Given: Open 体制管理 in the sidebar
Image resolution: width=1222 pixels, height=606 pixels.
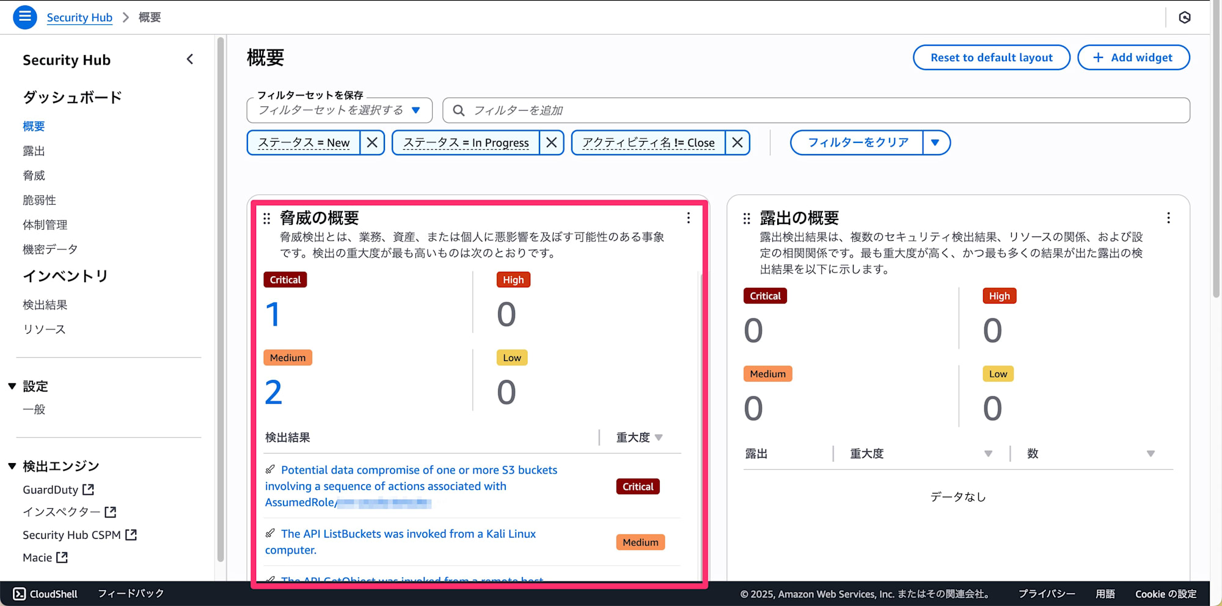Looking at the screenshot, I should (45, 225).
